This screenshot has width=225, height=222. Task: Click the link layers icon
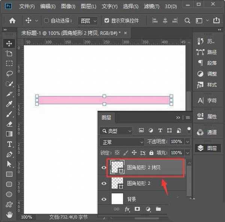117,209
